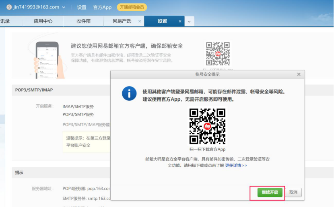
Task: Click the 扫一扫下载官方App caption
Action: [207, 150]
